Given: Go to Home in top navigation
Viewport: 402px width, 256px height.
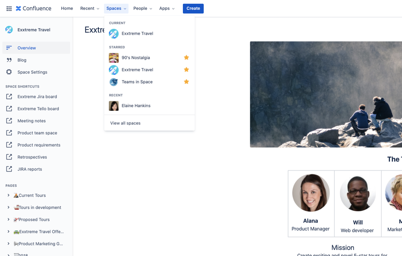Looking at the screenshot, I should click(67, 8).
